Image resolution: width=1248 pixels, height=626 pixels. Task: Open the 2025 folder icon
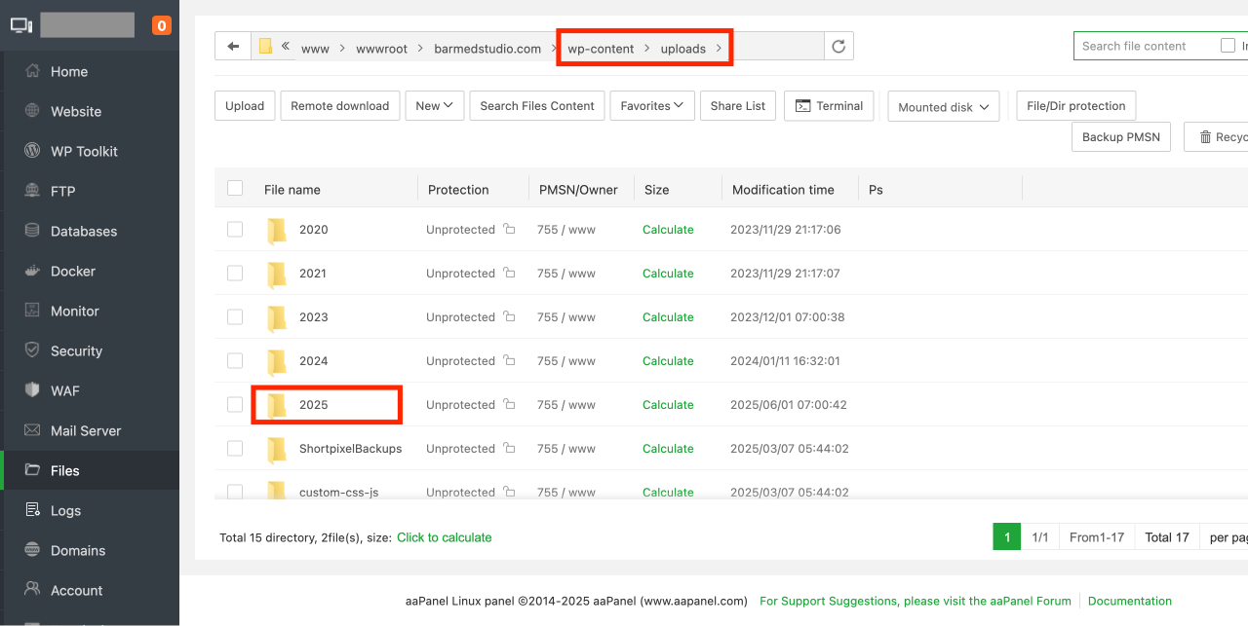point(277,405)
